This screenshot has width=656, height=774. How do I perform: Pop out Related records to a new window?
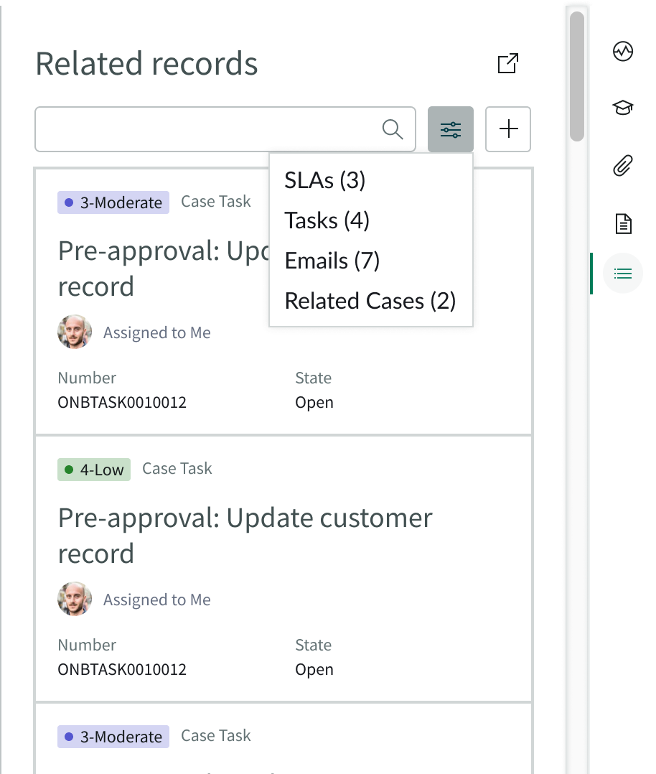point(507,63)
